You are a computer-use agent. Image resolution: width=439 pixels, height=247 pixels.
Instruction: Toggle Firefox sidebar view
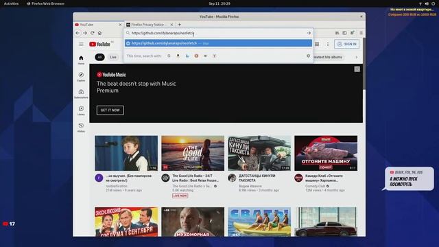pos(344,33)
